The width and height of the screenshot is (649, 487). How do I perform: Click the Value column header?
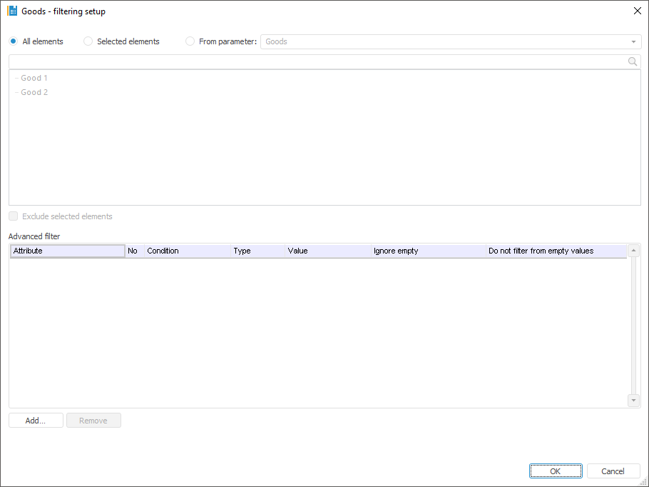click(x=298, y=251)
